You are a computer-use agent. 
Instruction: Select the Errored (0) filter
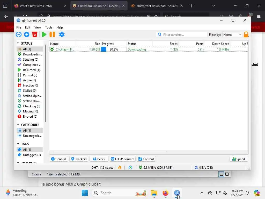(30, 117)
